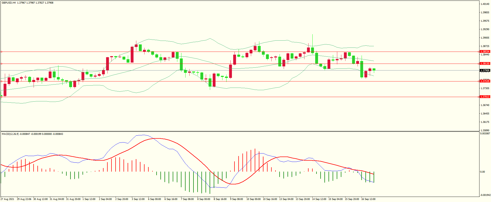Click the 1.39575 price scale value

[485, 21]
